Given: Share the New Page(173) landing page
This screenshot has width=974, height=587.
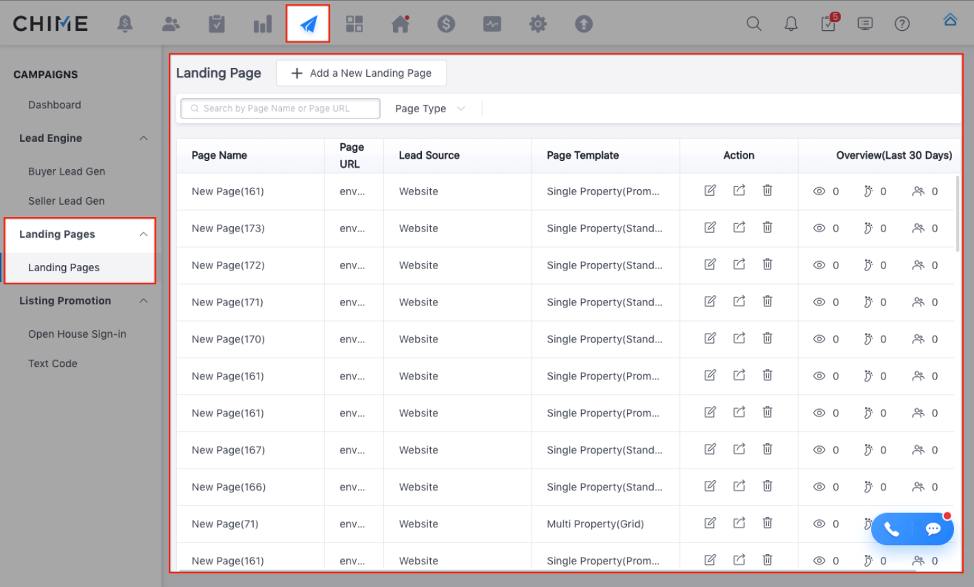Looking at the screenshot, I should point(739,227).
